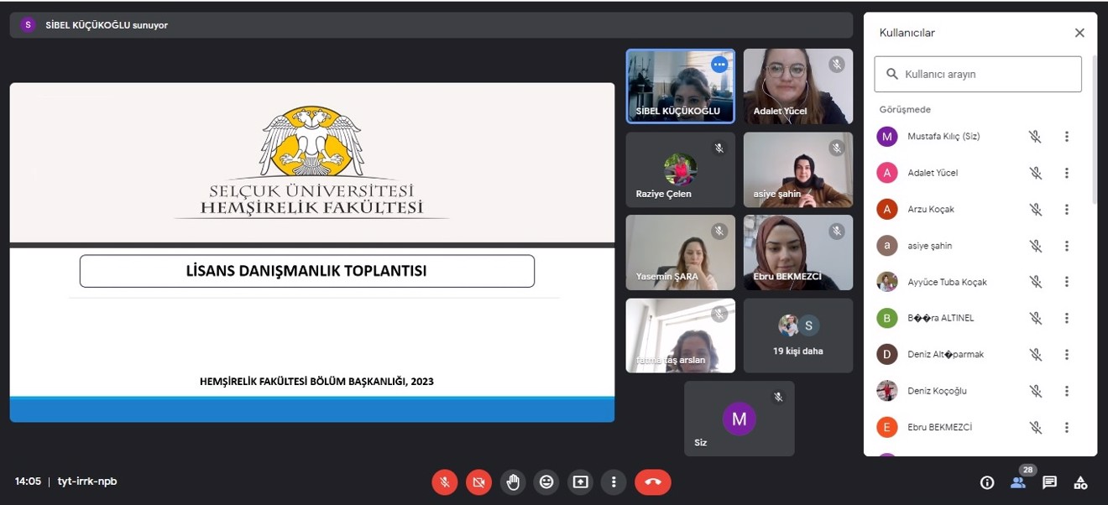Toggle the participants panel icon showing 28
Image resolution: width=1108 pixels, height=505 pixels.
1018,482
